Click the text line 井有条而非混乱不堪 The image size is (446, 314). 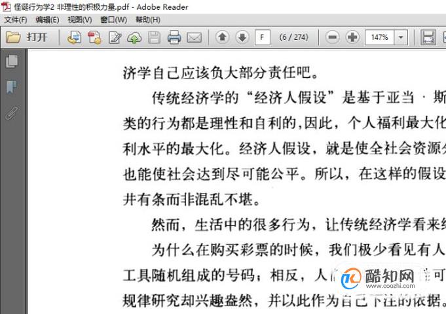tap(191, 200)
